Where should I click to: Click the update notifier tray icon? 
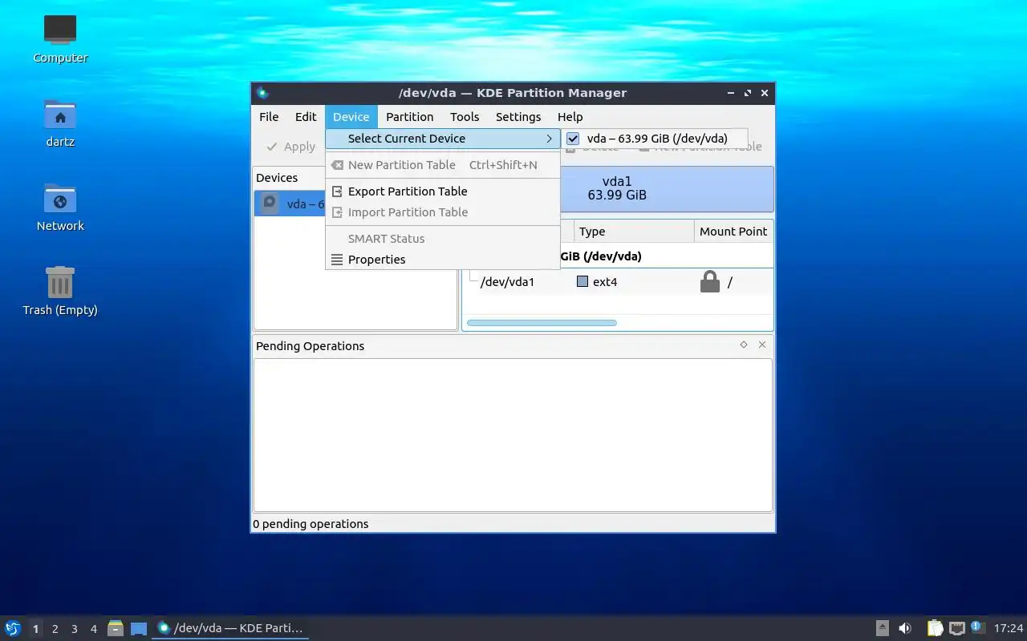977,627
